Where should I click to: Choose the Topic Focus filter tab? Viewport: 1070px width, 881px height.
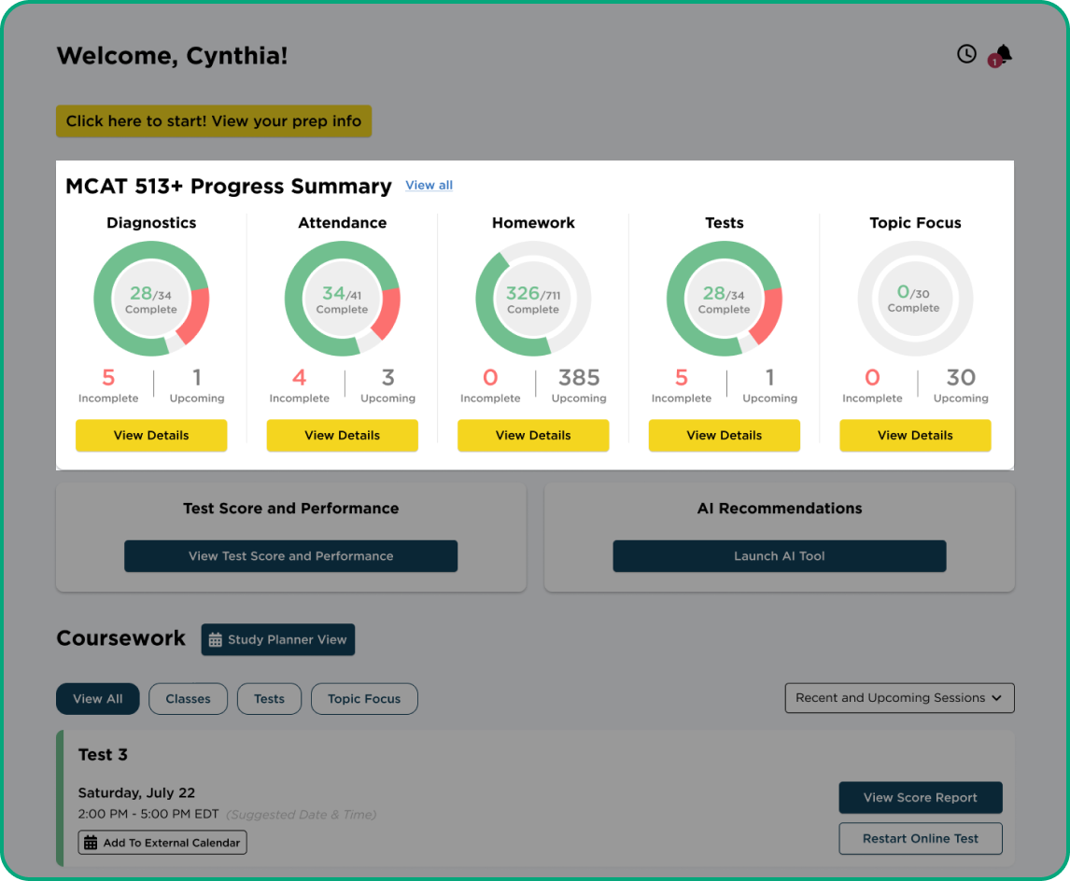[x=364, y=699]
